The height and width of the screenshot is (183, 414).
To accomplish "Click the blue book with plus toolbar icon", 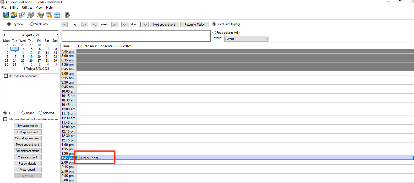I will click(6, 15).
